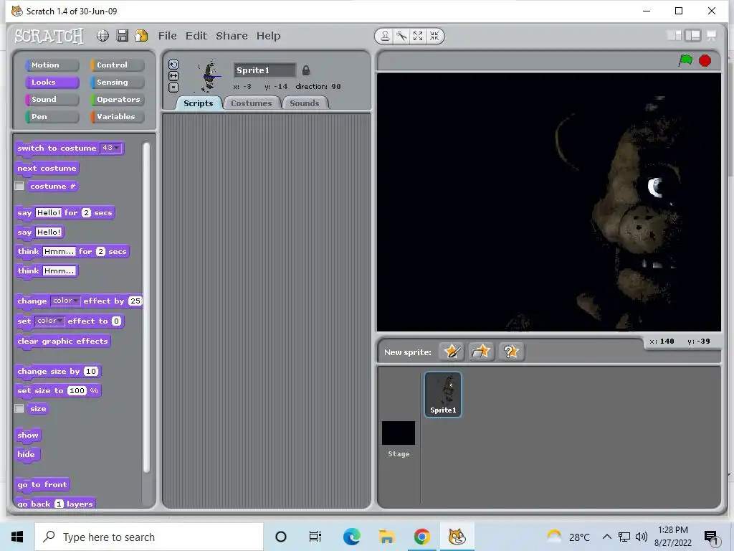The height and width of the screenshot is (551, 734).
Task: Set rotation style to left-right flip
Action: pos(173,76)
